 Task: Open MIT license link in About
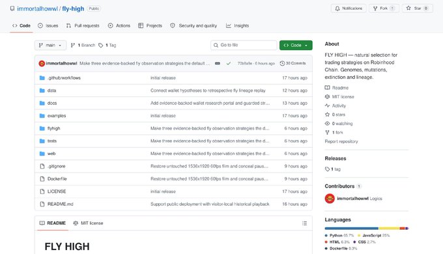point(339,97)
